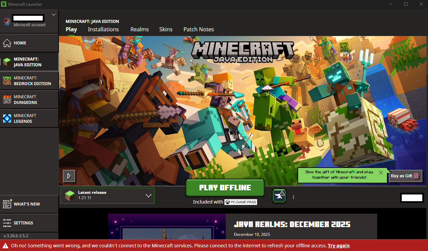The height and width of the screenshot is (251, 428).
Task: Open the Latest release version dropdown
Action: [x=107, y=196]
